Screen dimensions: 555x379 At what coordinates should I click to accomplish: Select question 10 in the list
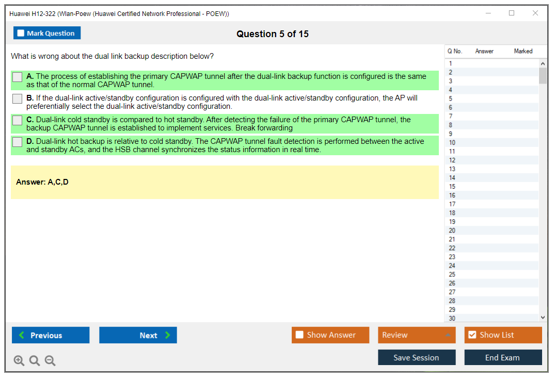click(452, 143)
